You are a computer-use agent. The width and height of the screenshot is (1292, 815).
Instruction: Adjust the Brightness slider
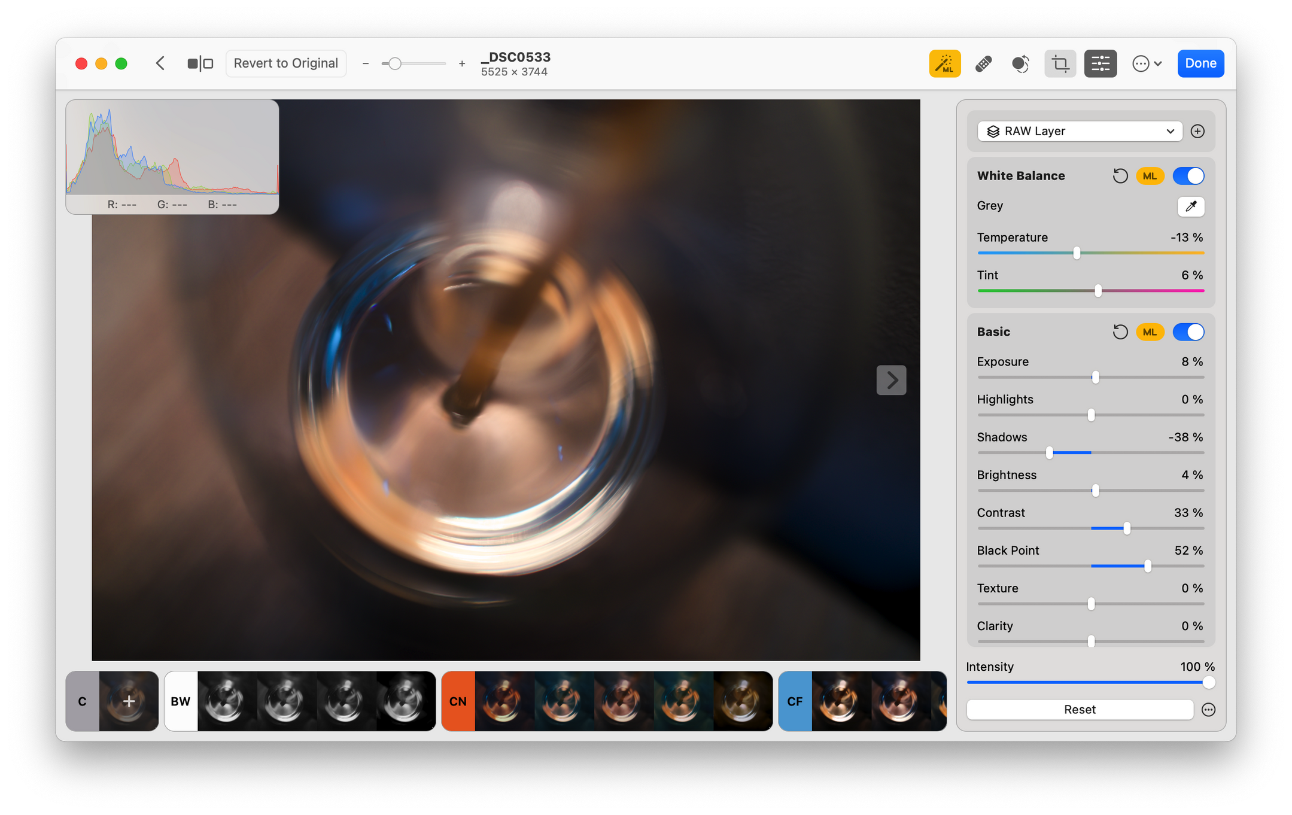coord(1090,491)
